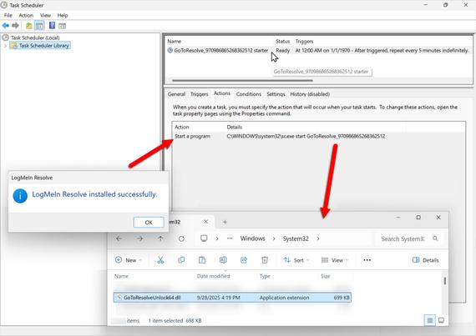Open the Action menu

click(x=26, y=15)
